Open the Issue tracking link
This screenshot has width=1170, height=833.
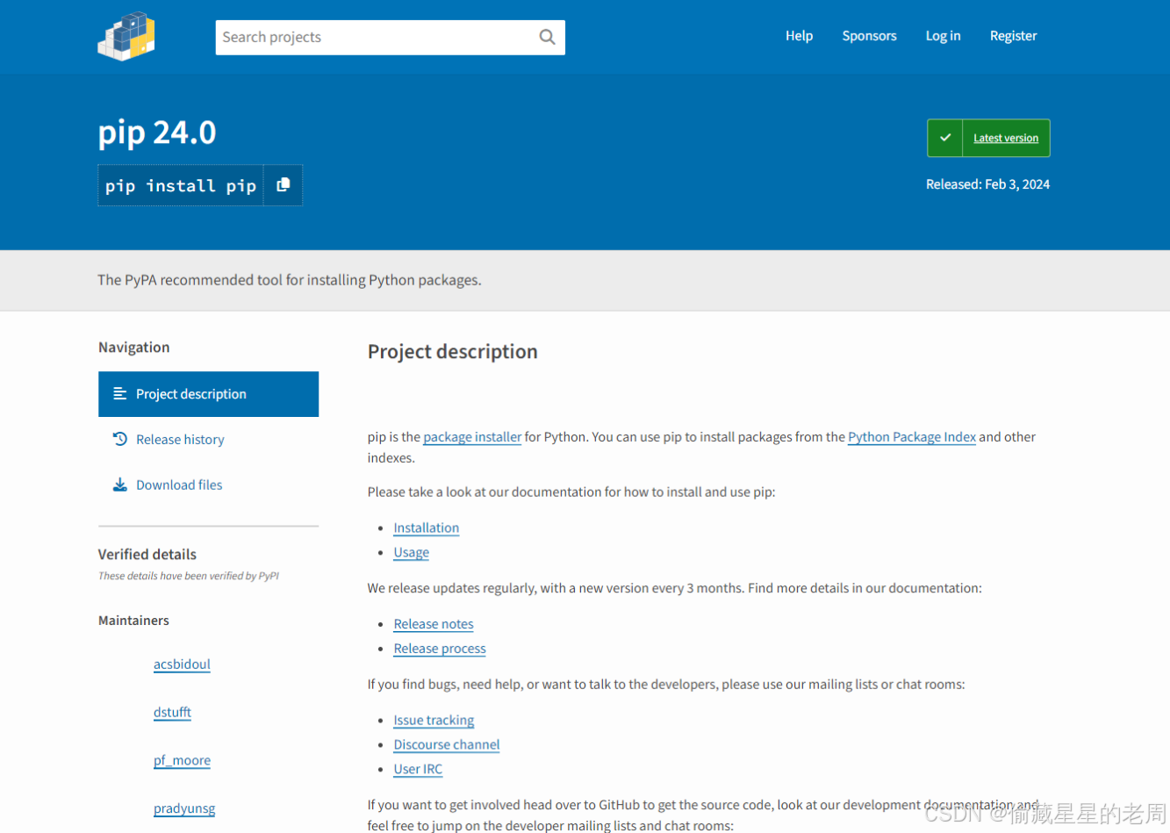434,721
